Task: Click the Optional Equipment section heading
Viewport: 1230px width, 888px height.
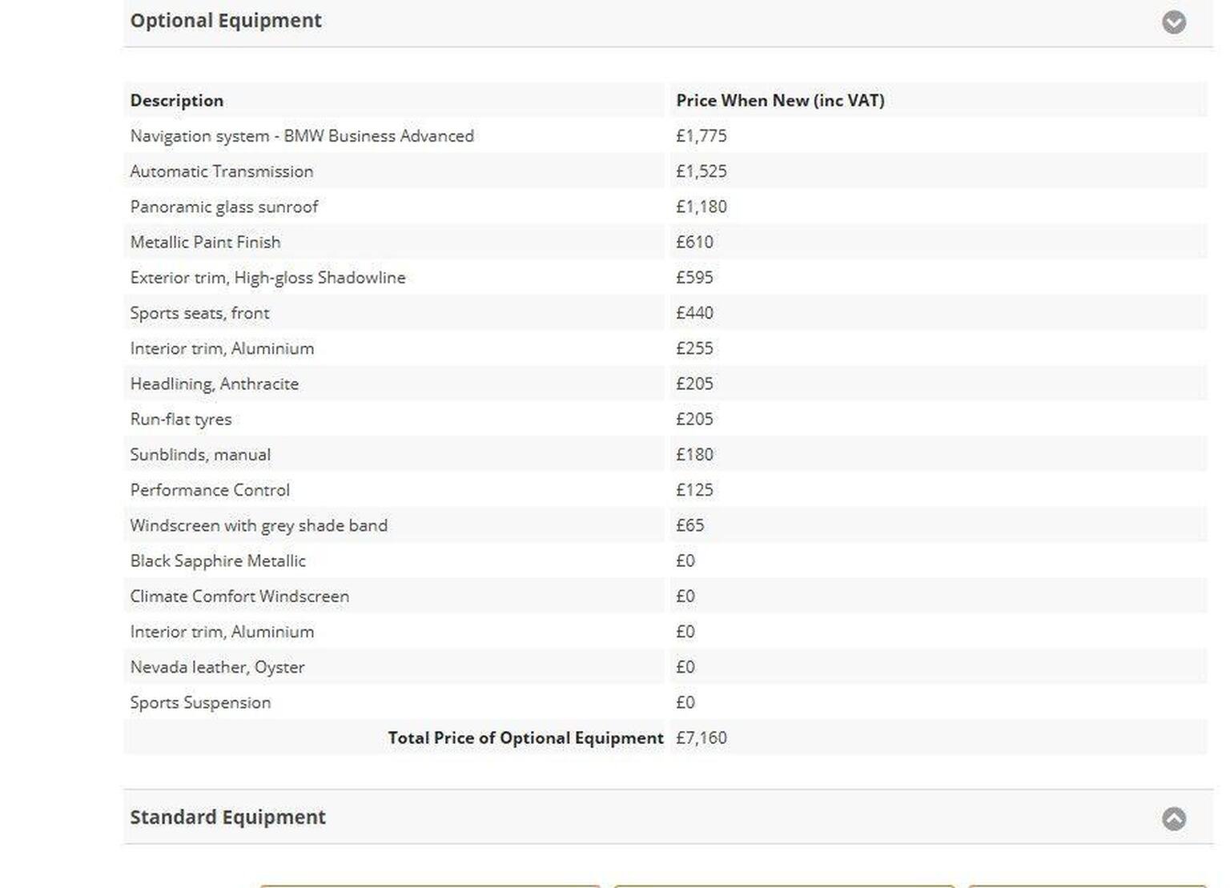Action: tap(226, 21)
